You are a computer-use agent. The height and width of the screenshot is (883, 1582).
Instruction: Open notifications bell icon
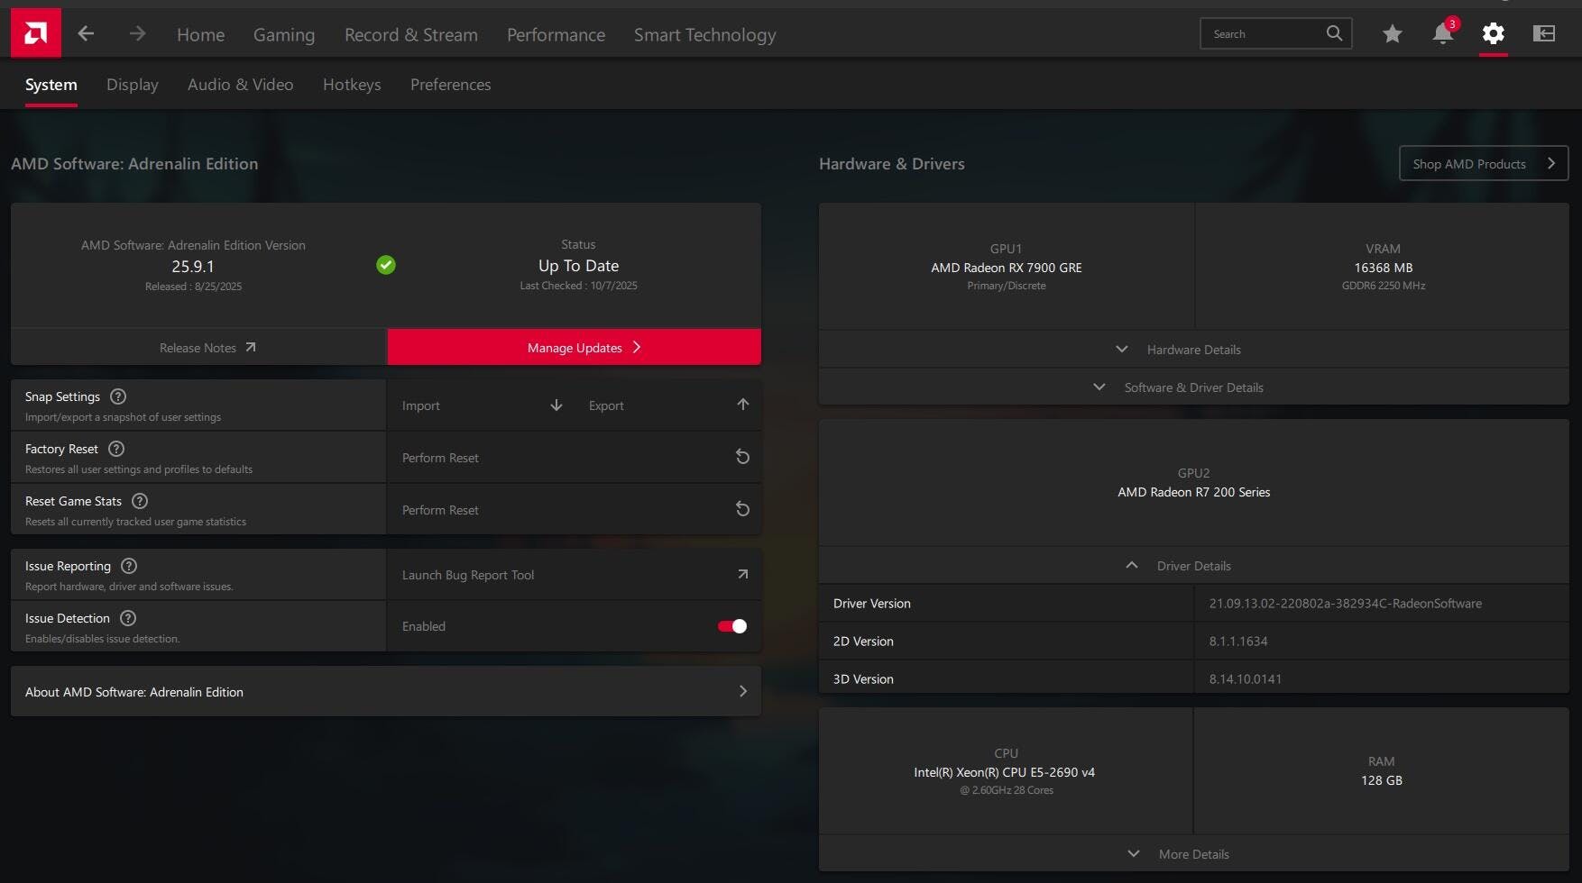coord(1442,34)
